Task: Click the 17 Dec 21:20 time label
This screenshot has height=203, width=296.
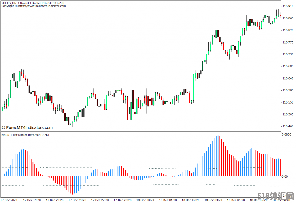Action: tap(77, 200)
